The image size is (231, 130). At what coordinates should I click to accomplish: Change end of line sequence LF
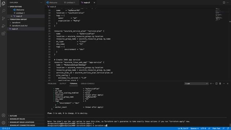[209, 129]
